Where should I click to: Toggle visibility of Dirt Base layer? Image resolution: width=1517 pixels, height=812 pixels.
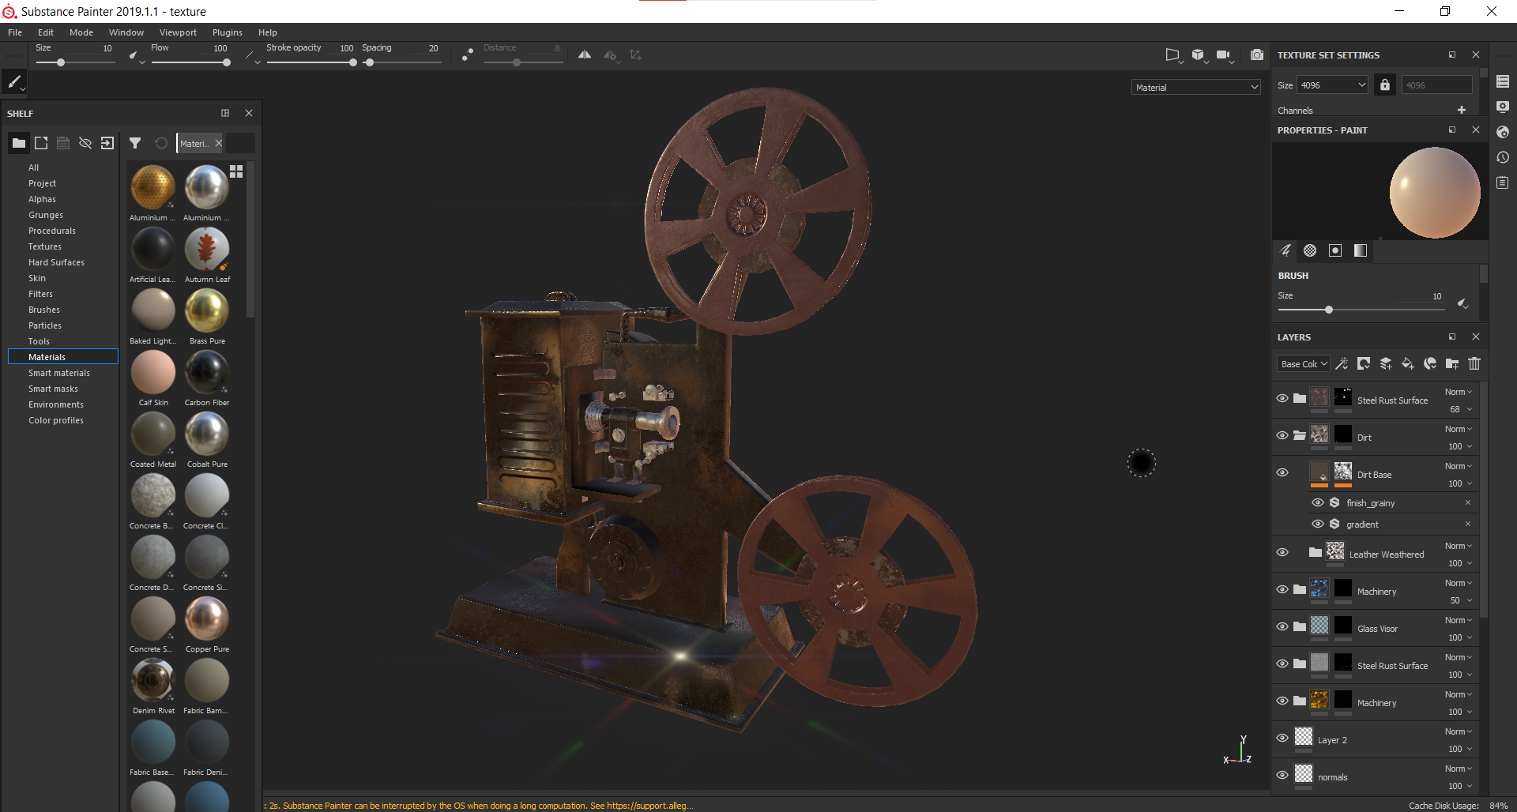click(1282, 472)
